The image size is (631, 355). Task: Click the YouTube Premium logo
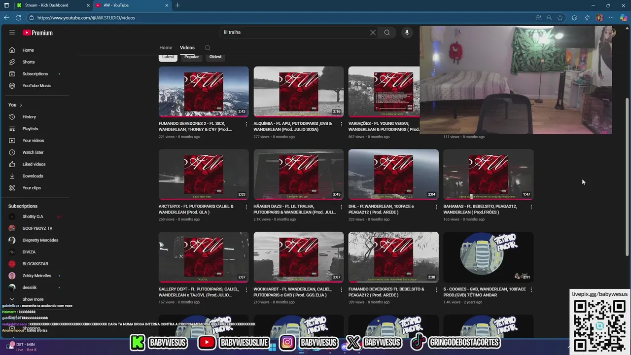click(x=37, y=33)
